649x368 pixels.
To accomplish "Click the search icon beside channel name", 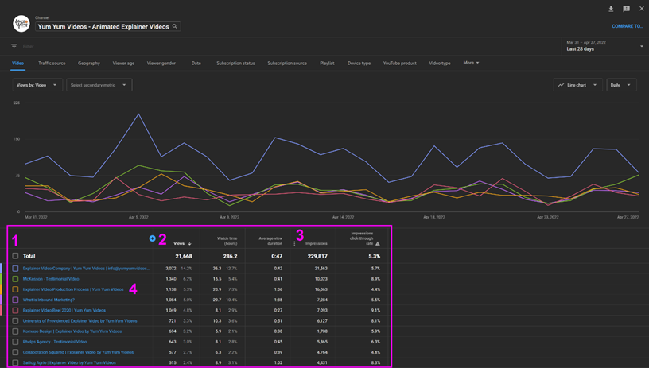I will pyautogui.click(x=175, y=26).
